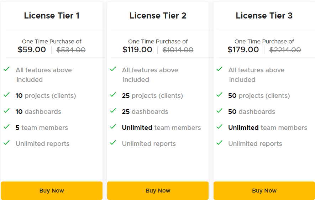This screenshot has height=200, width=315.
Task: Click Tier 3 'Unlimited reports' text
Action: (255, 144)
